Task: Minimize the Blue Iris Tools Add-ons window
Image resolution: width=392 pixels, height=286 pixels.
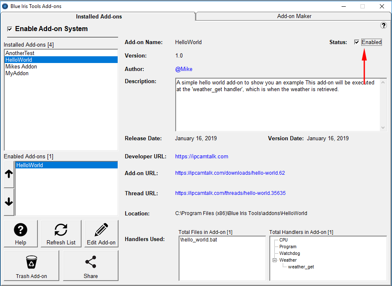Action: point(344,6)
